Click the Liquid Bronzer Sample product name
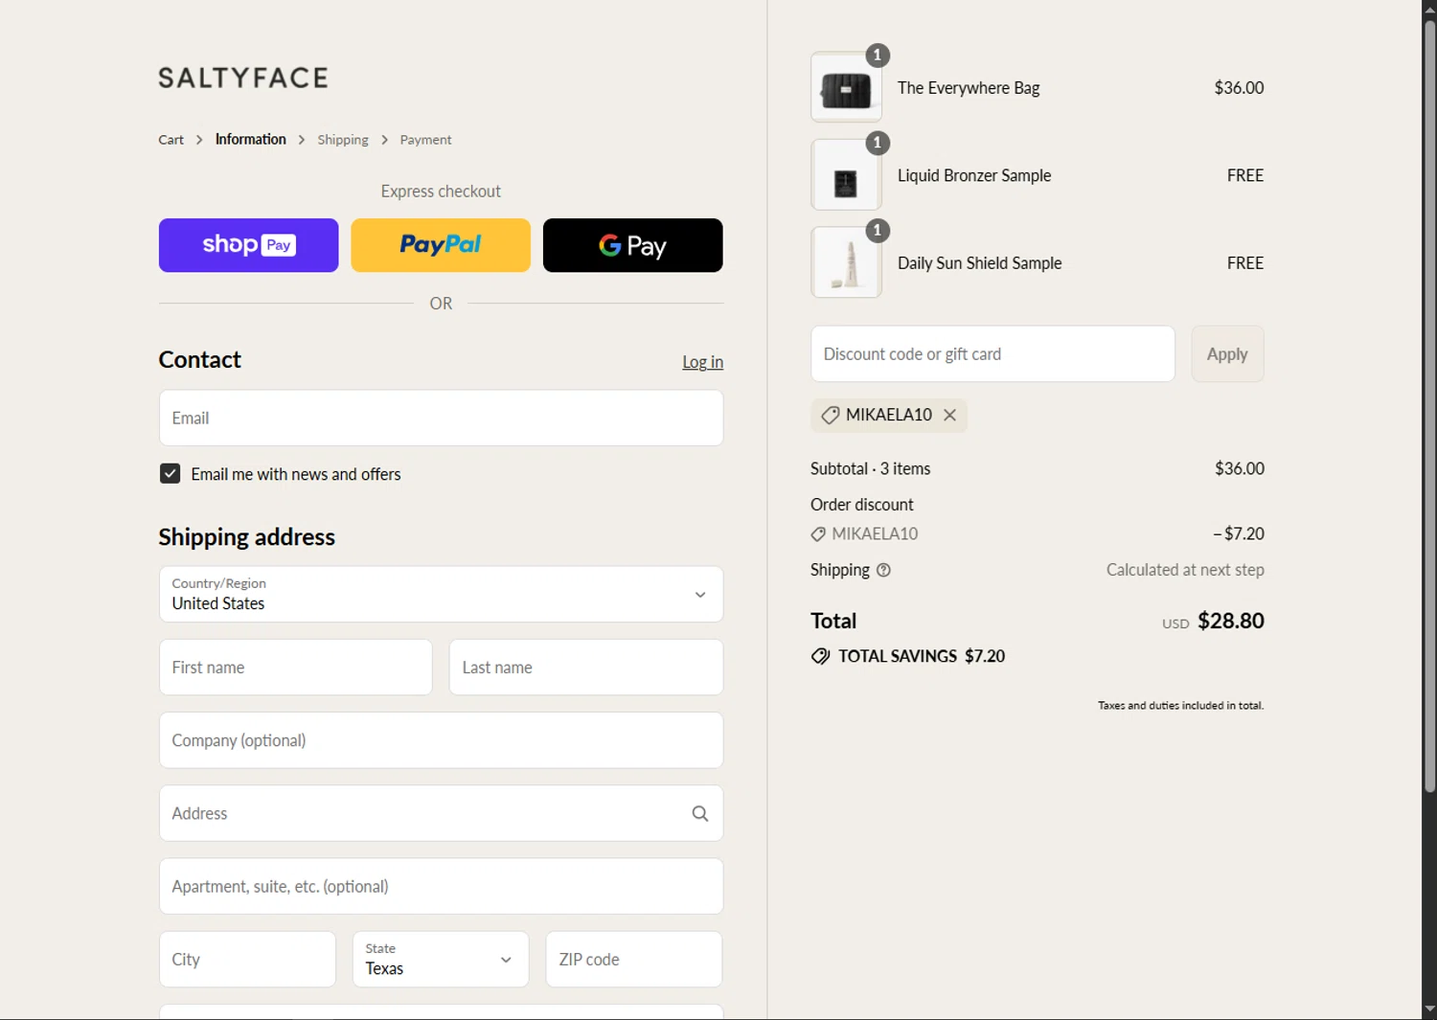The image size is (1437, 1020). [x=974, y=175]
